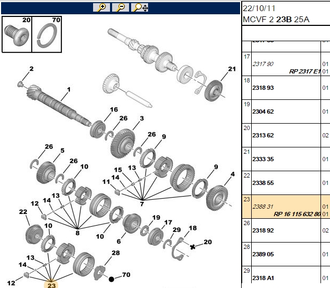Click callout number 21 on the diagram
Screen dimensions: 330x288
(232, 69)
